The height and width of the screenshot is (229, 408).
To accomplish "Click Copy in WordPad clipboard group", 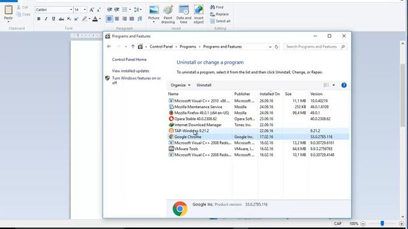I will pyautogui.click(x=24, y=14).
